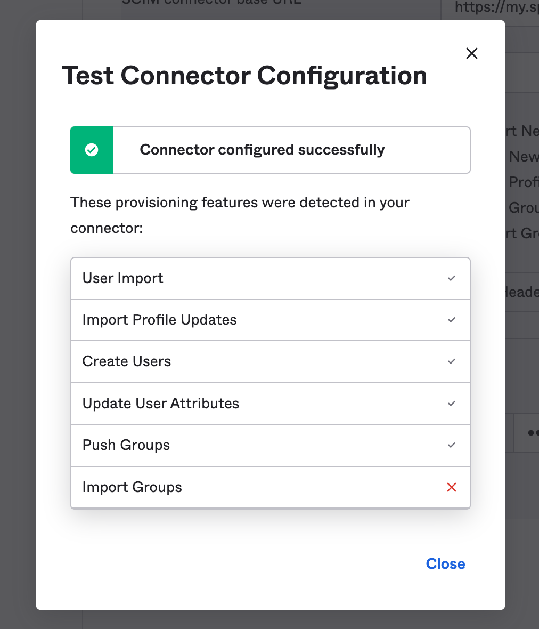Click the red X beside Import Groups
Image resolution: width=539 pixels, height=629 pixels.
[x=452, y=487]
